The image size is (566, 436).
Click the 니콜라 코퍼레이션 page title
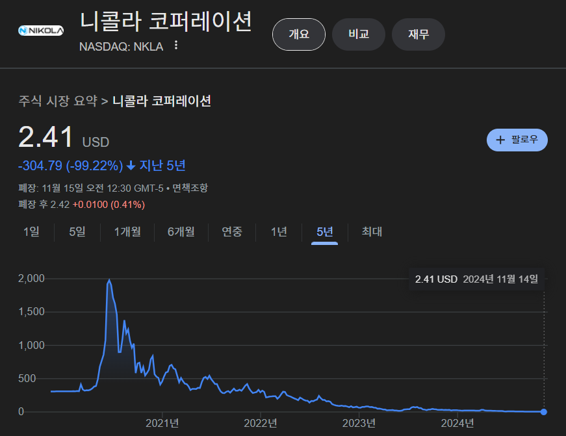coord(165,21)
